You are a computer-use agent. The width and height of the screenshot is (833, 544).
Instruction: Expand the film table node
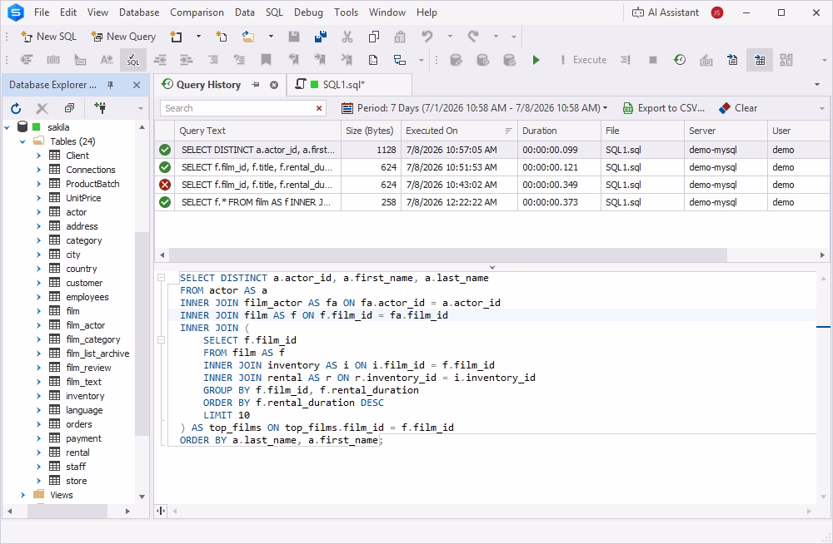coord(39,312)
